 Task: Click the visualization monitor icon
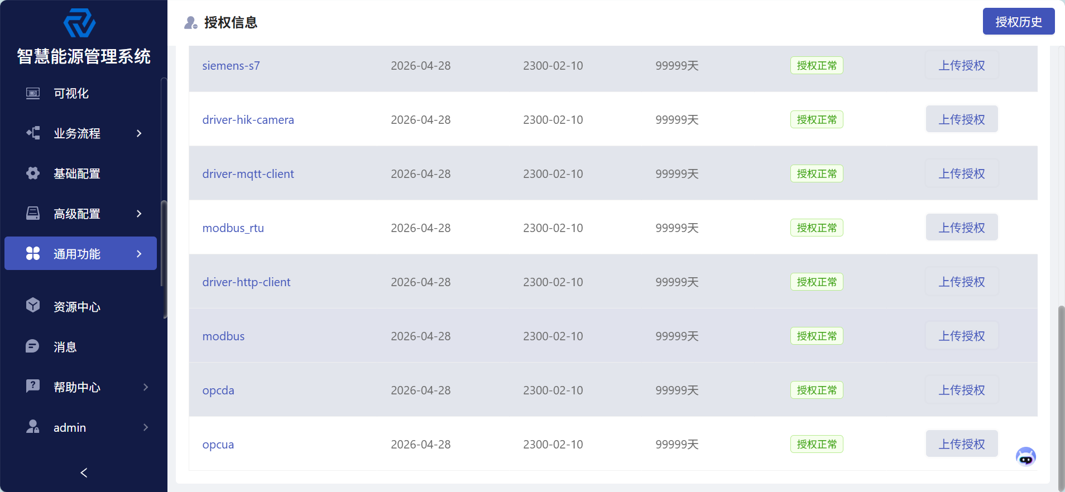coord(33,93)
